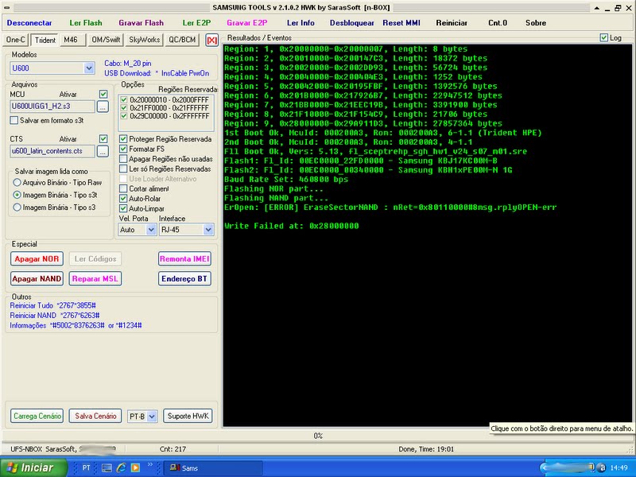The image size is (636, 477).
Task: Expand the Modelos dropdown showing U600
Action: 52,68
